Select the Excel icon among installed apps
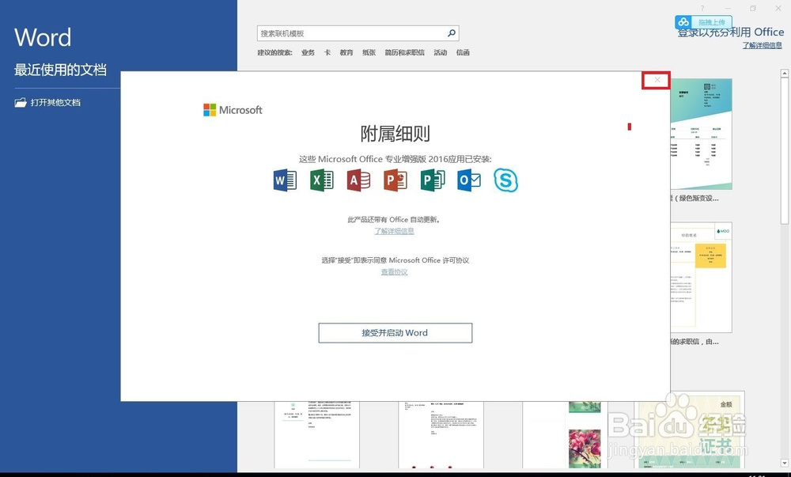This screenshot has height=477, width=791. [x=321, y=180]
